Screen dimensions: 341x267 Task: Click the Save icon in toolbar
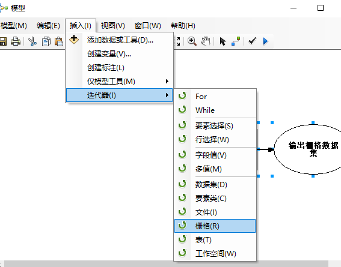pos(3,41)
